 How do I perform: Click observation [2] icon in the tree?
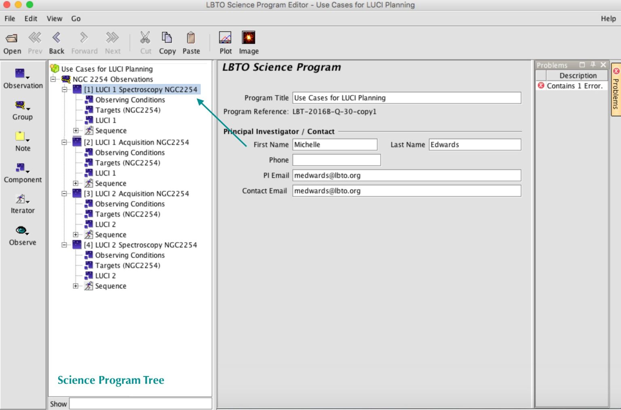(x=77, y=142)
